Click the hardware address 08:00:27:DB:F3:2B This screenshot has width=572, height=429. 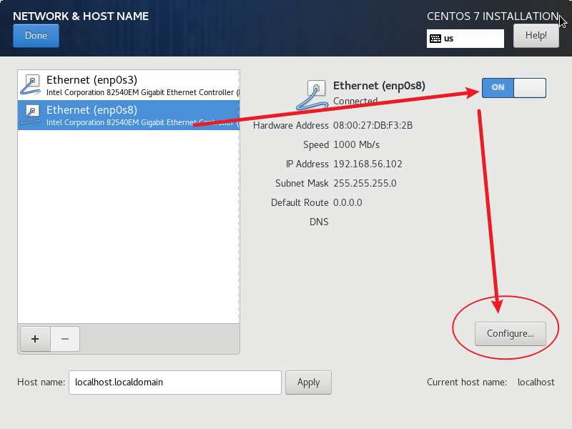tap(373, 126)
